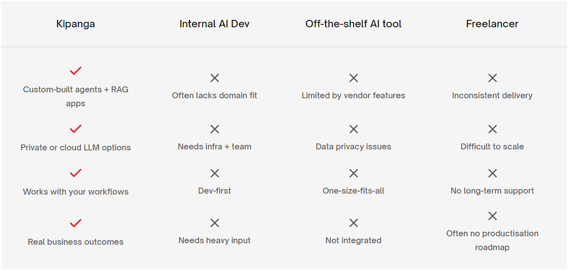
Task: Select the Kipanga column header
Action: click(x=75, y=24)
